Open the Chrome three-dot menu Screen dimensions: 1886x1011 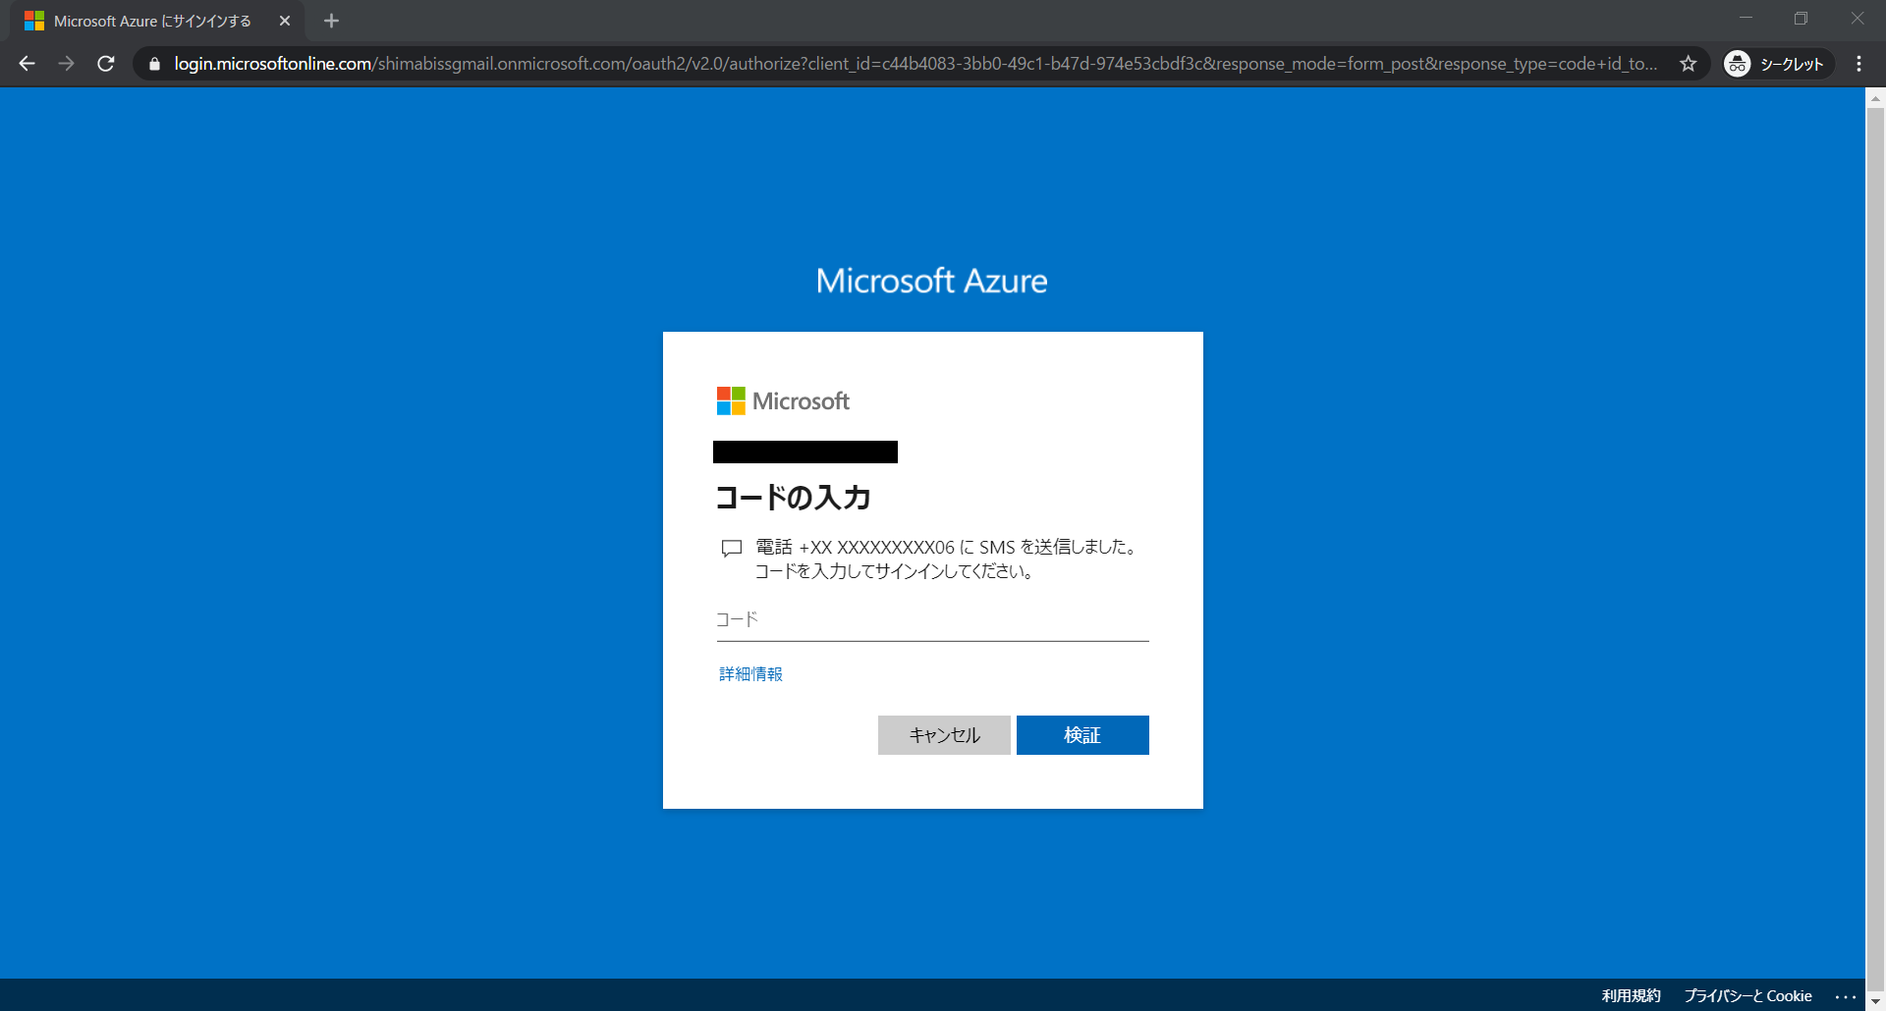1858,64
